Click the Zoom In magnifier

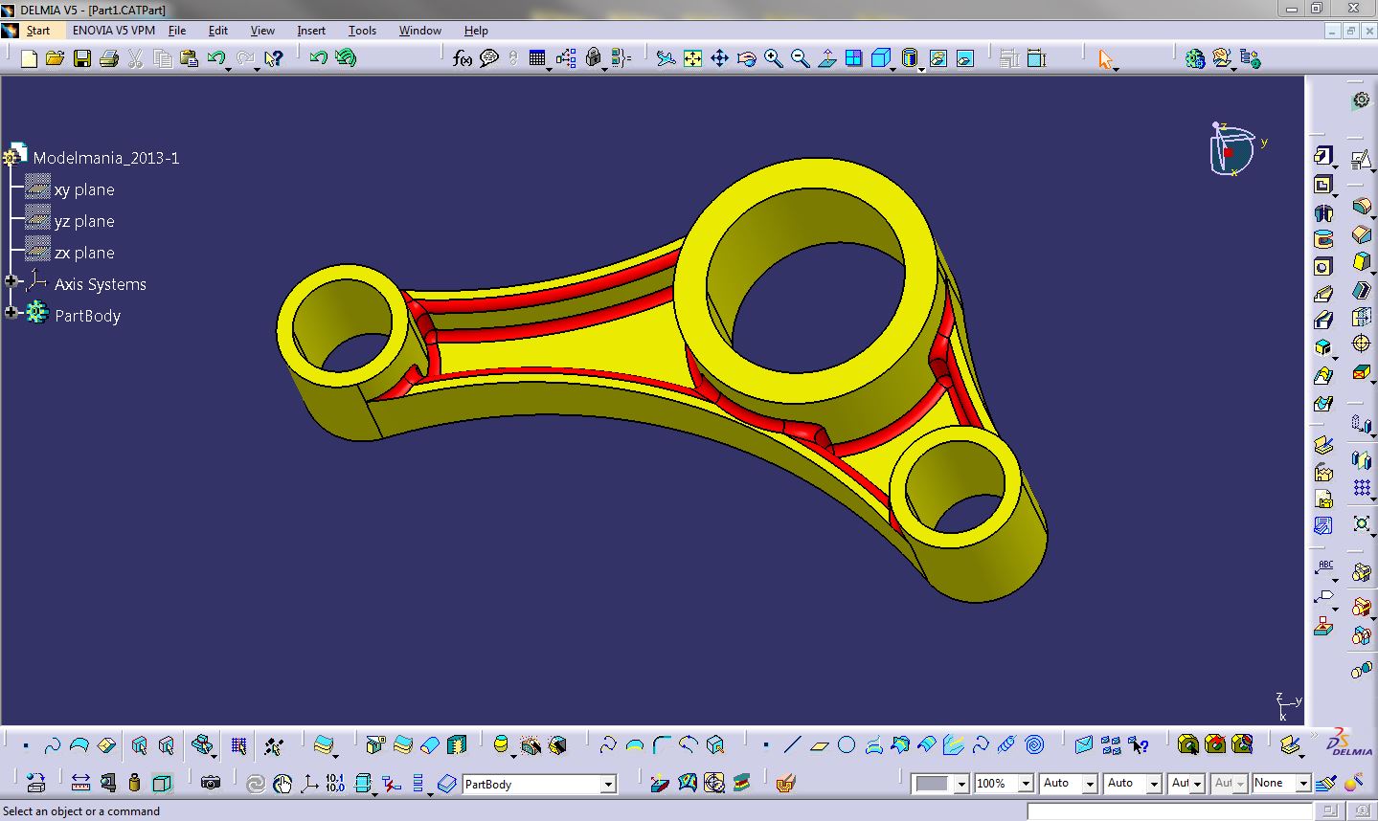tap(773, 58)
